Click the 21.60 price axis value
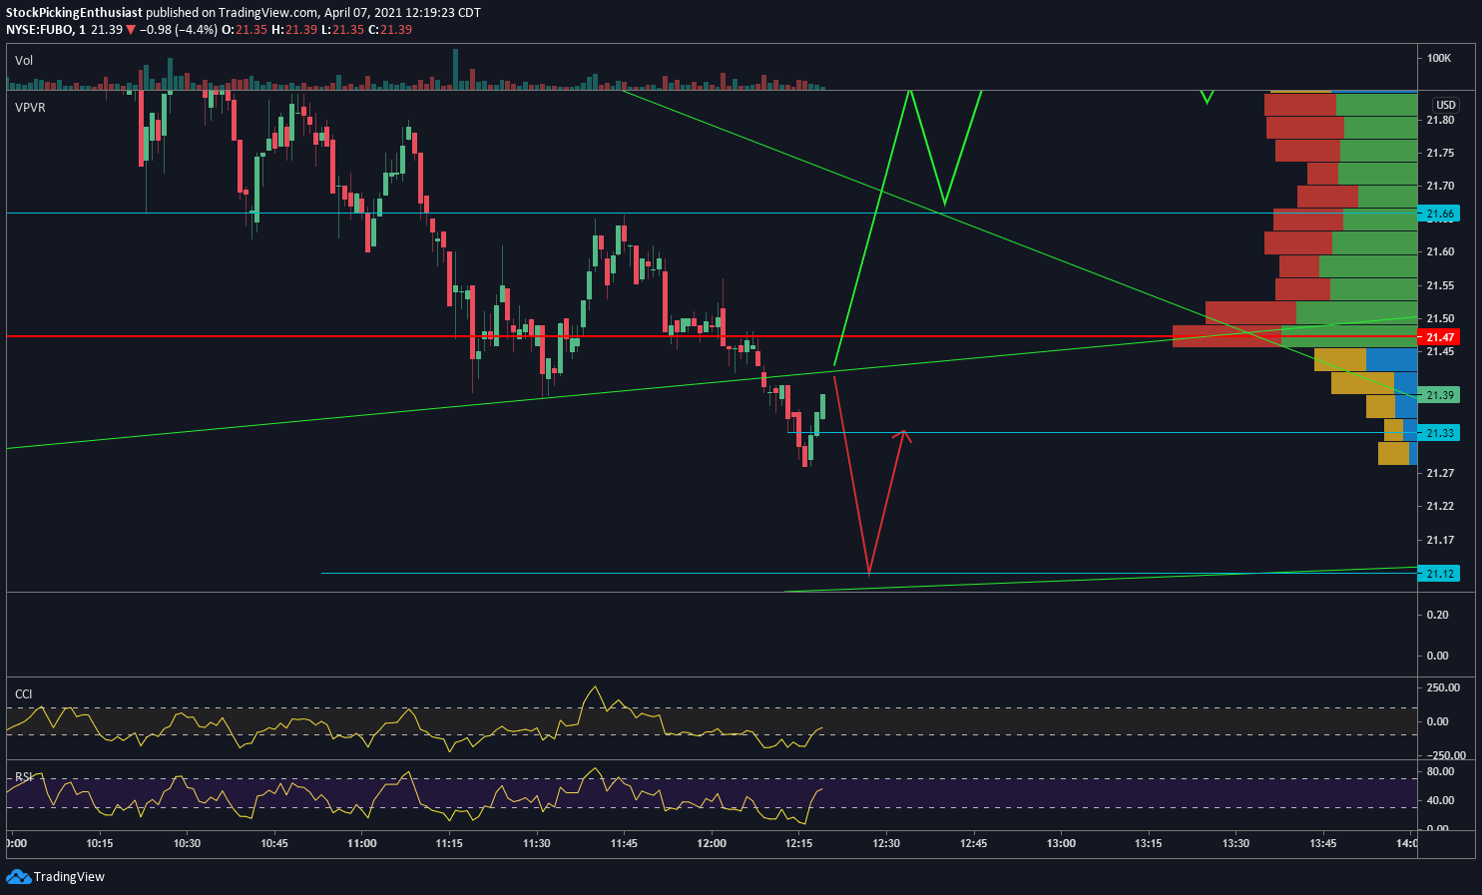 tap(1440, 251)
